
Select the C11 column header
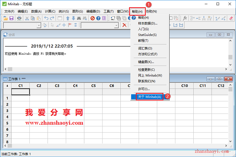coord(203,86)
